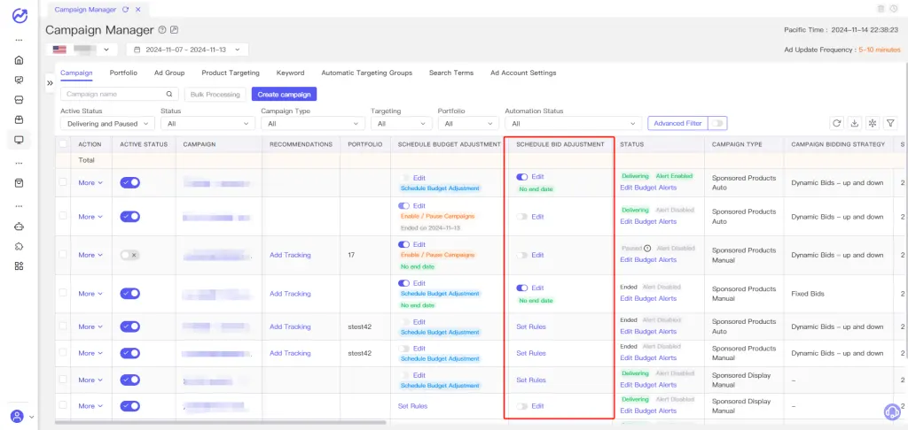Toggle Schedule Bid Adjustment switch in Fixed Bids row
Viewport: 908px width, 430px height.
(521, 288)
